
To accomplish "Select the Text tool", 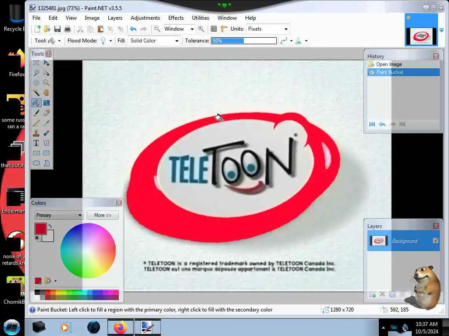I will click(x=36, y=143).
